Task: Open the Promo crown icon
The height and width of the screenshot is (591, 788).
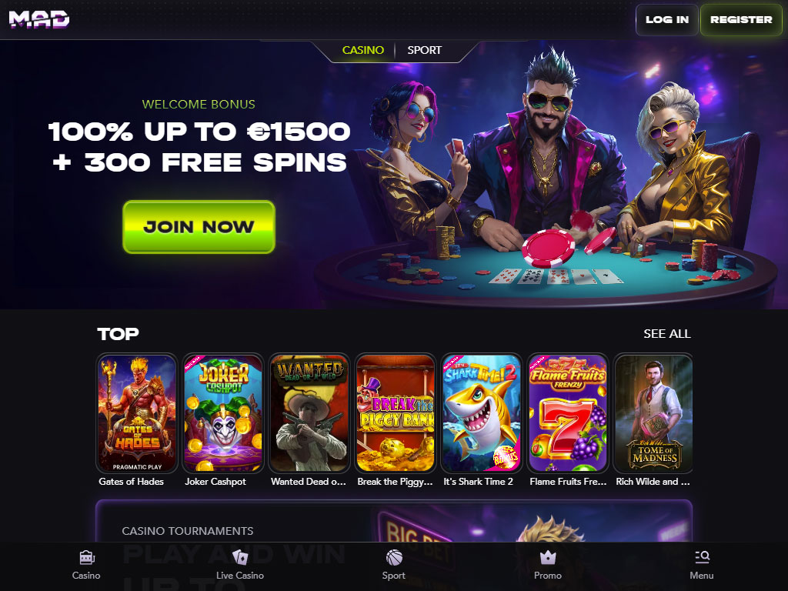Action: pyautogui.click(x=548, y=557)
